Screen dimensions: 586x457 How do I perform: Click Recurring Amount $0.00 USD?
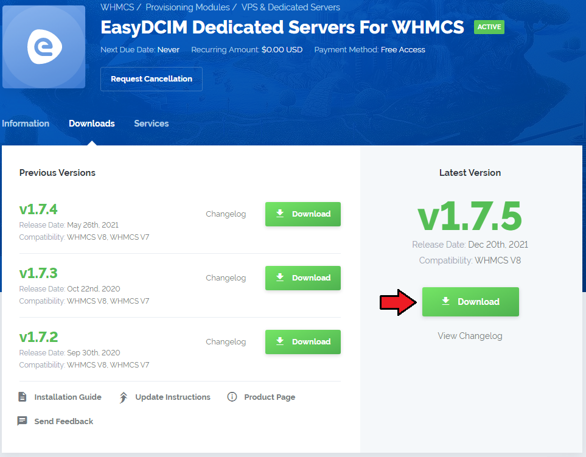(246, 50)
